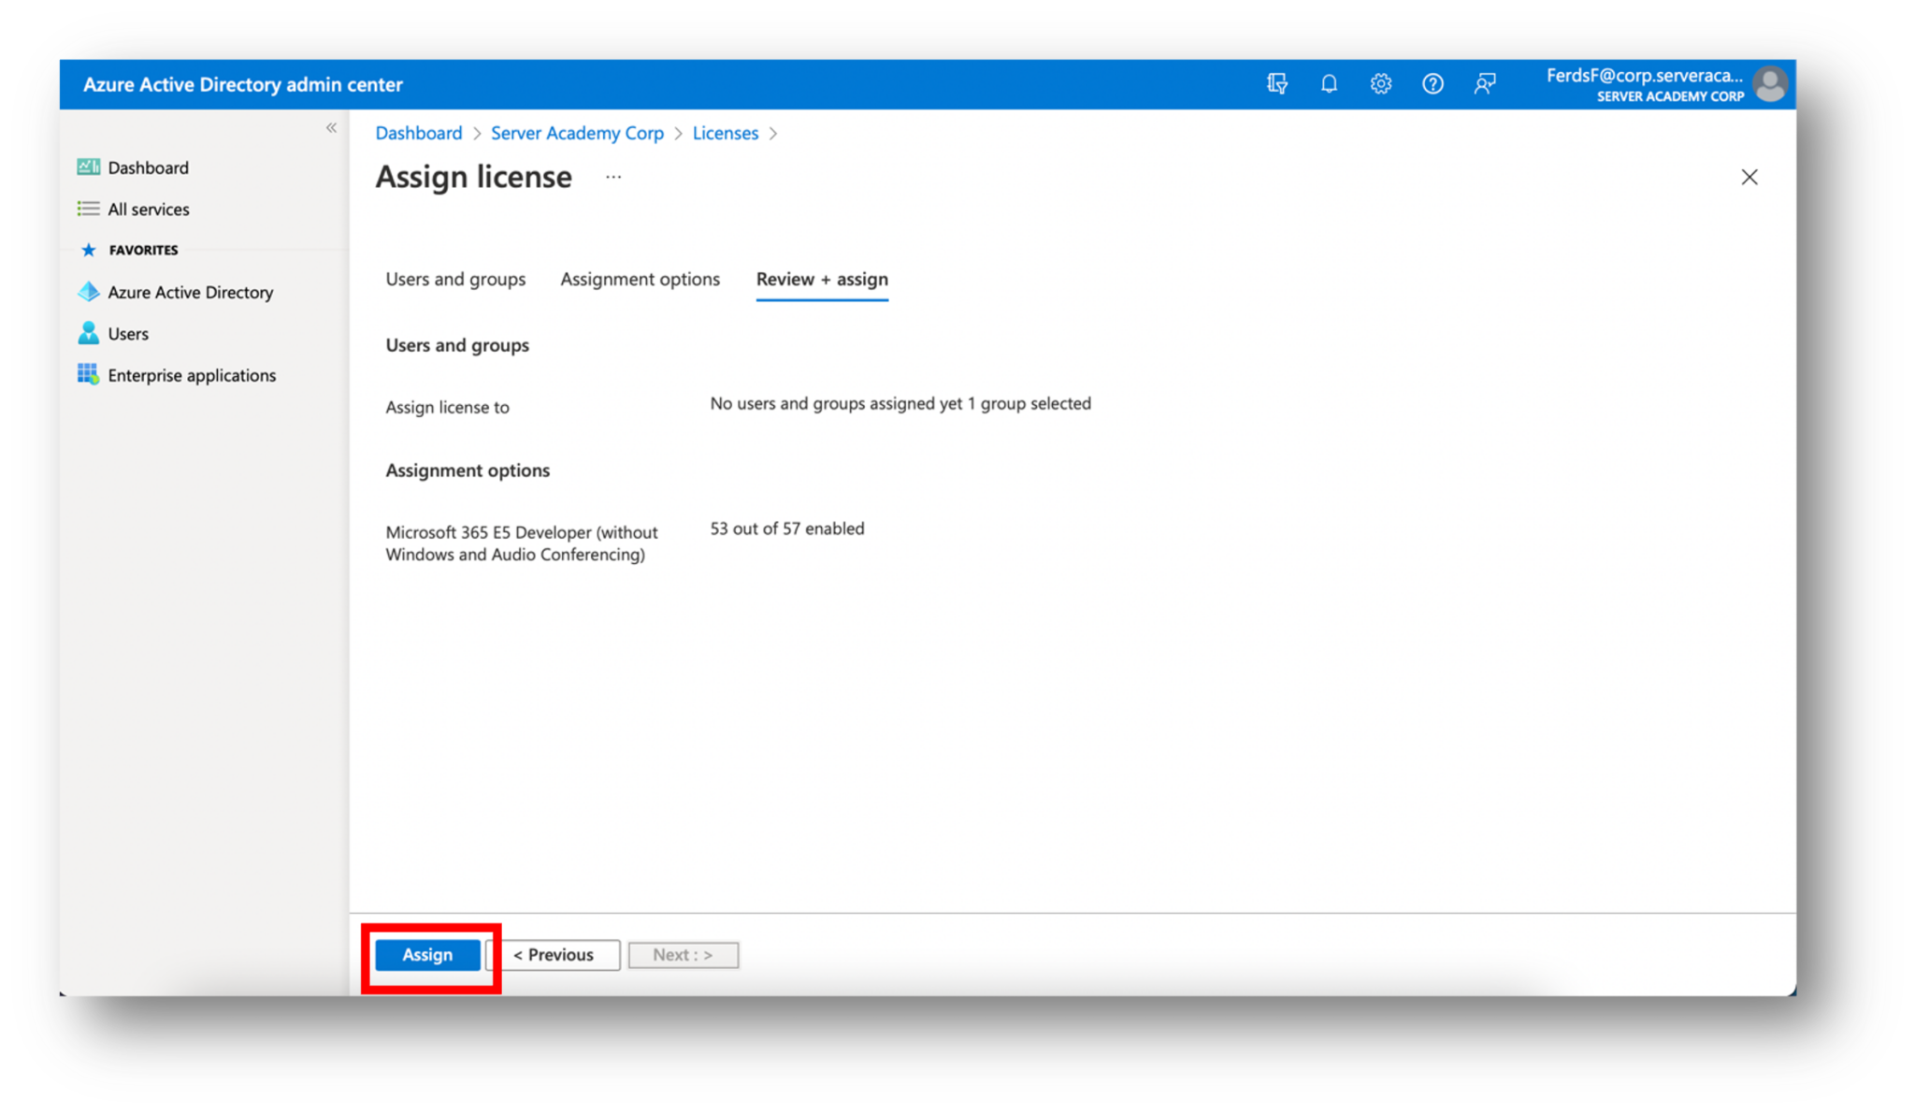Open Server Academy Corp breadcrumb link
Screen dimensions: 1915x1114
577,134
